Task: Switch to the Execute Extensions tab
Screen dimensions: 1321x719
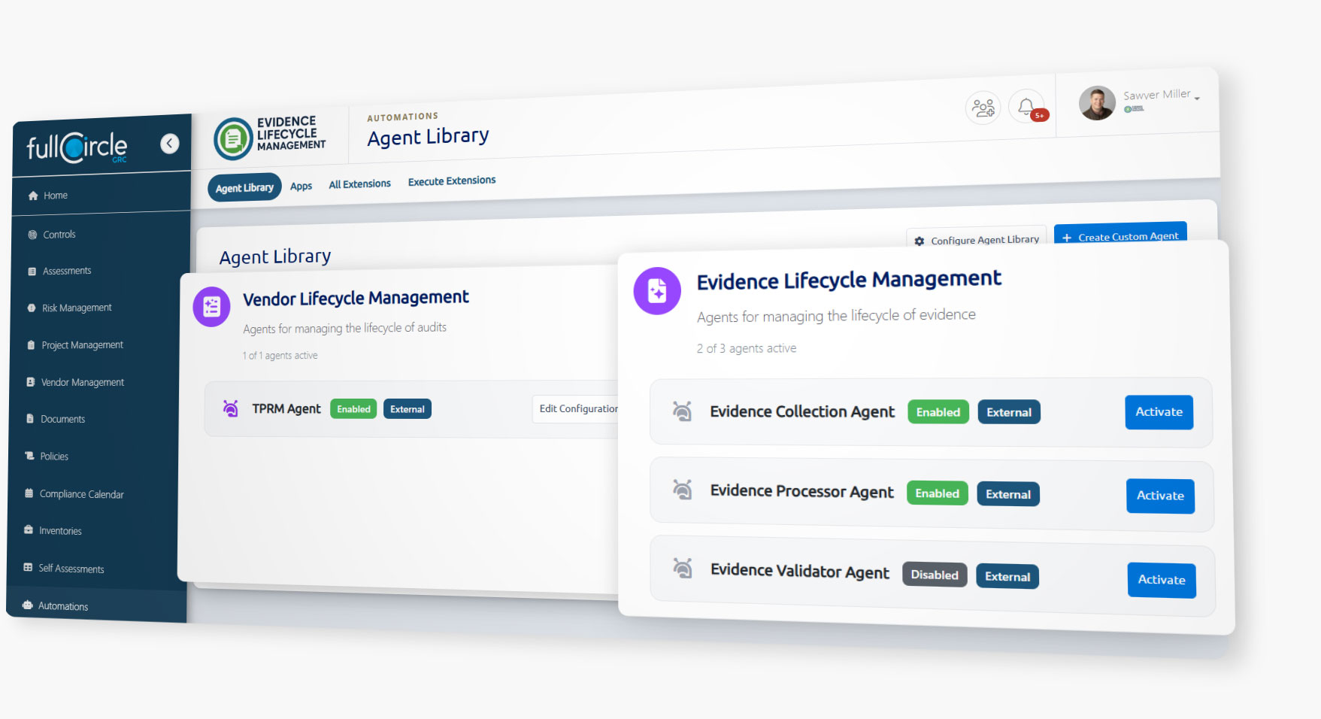Action: [452, 181]
